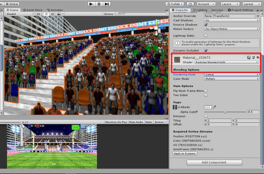This screenshot has width=264, height=174.
Task: Open the Project Settings tab
Action: [x=241, y=10]
